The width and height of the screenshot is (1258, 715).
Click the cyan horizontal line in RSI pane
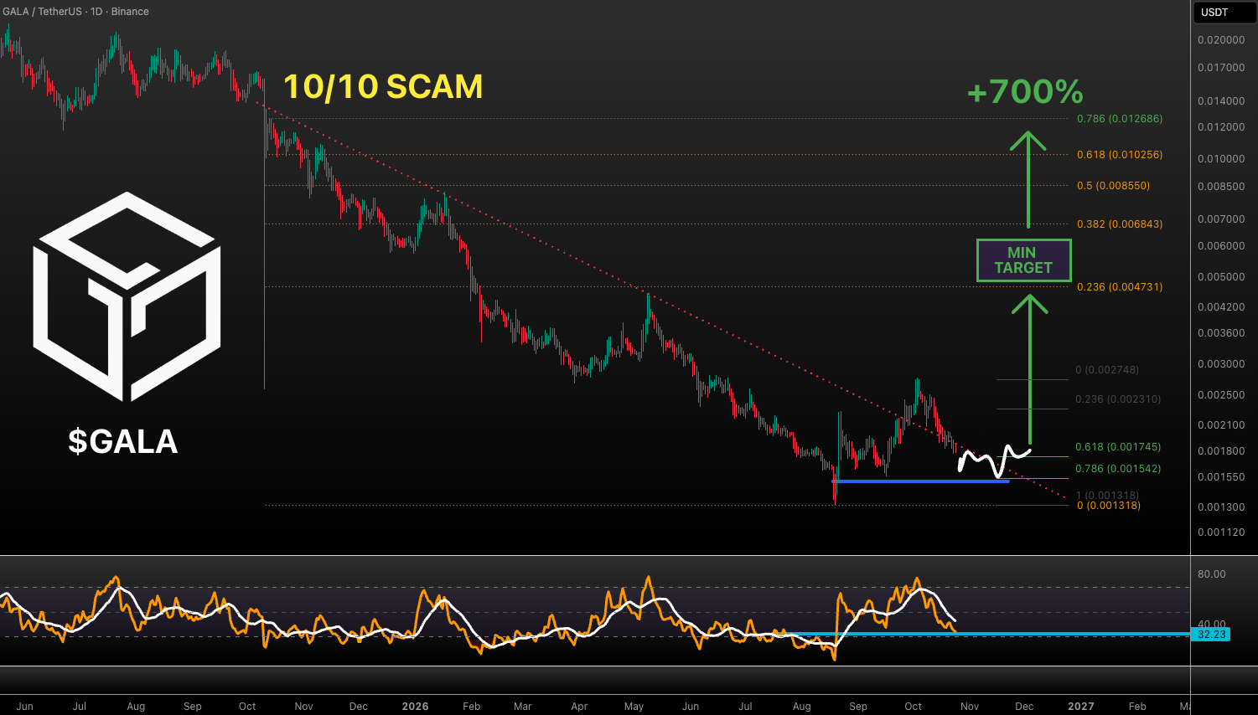(x=989, y=634)
